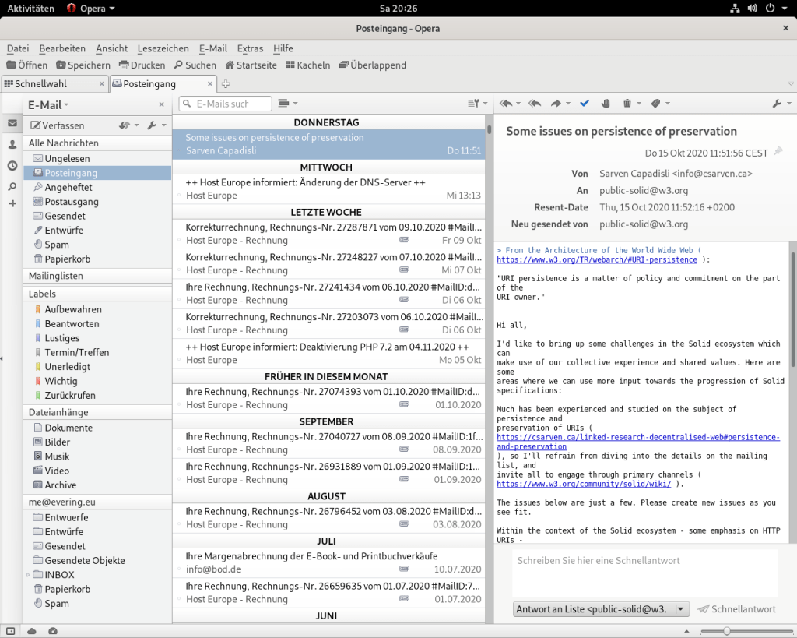This screenshot has height=638, width=797.
Task: Pin the message using the header pin icon
Action: [778, 151]
